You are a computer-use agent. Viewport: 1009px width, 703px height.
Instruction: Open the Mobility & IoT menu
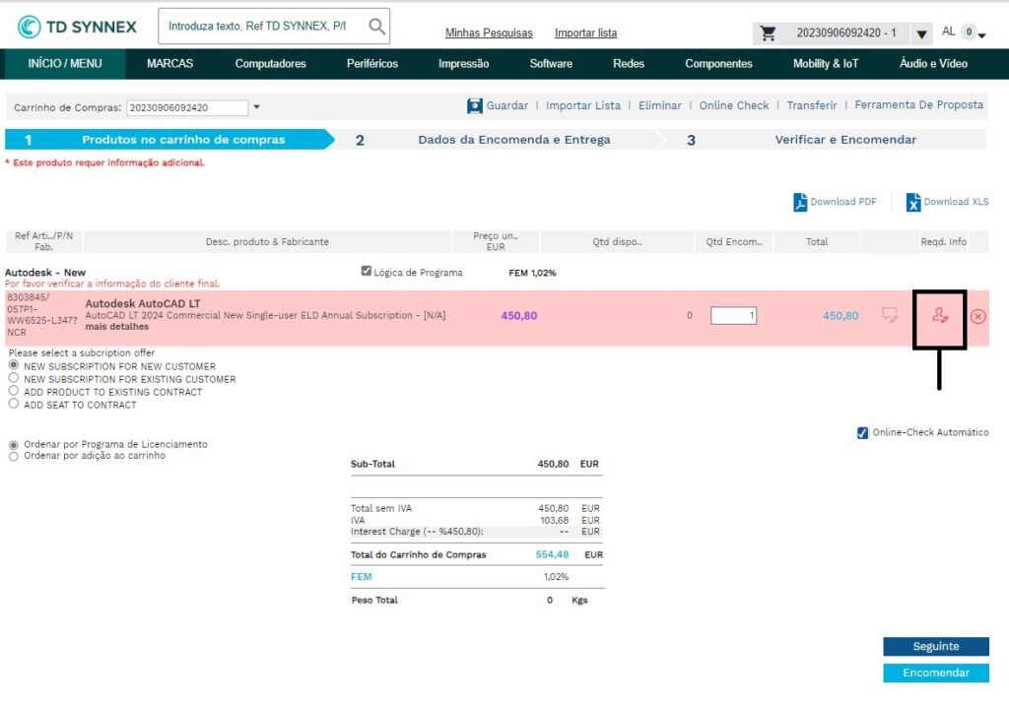tap(826, 64)
